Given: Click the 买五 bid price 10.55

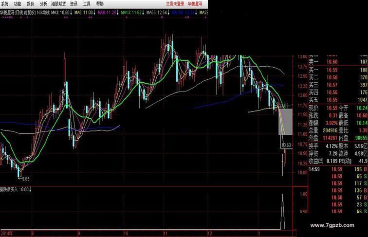Looking at the screenshot, I should point(332,100).
